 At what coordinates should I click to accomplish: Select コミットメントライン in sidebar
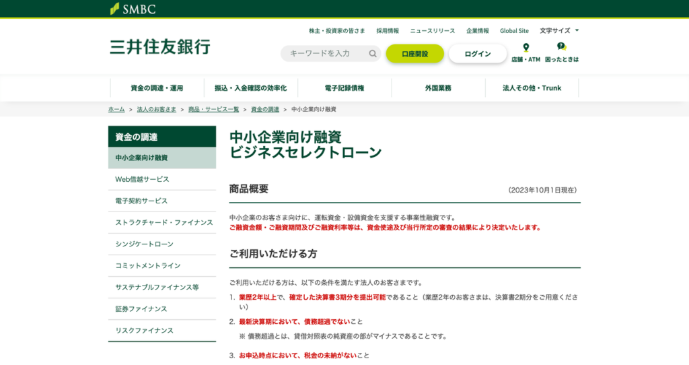(x=162, y=265)
